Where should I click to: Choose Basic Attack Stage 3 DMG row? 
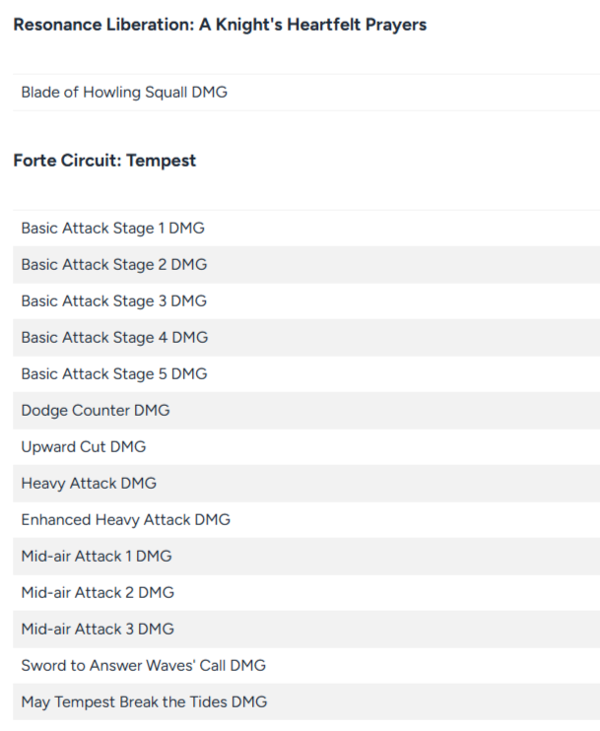tap(113, 301)
